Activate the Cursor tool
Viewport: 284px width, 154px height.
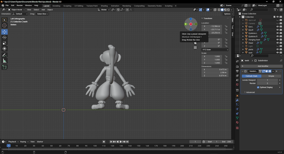5,26
